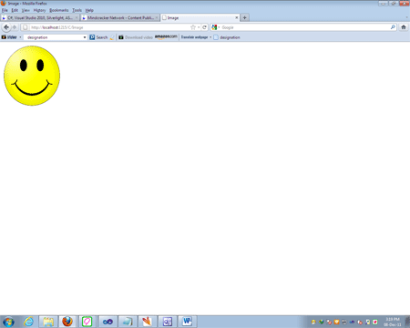Open the Tools menu
410x328 pixels.
point(77,10)
